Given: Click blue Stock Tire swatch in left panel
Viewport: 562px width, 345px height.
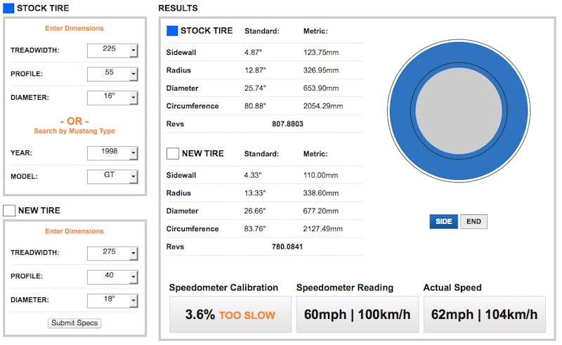Looking at the screenshot, I should point(8,8).
